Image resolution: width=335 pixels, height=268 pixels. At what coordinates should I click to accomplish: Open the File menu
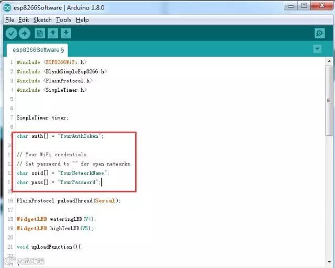coord(10,20)
